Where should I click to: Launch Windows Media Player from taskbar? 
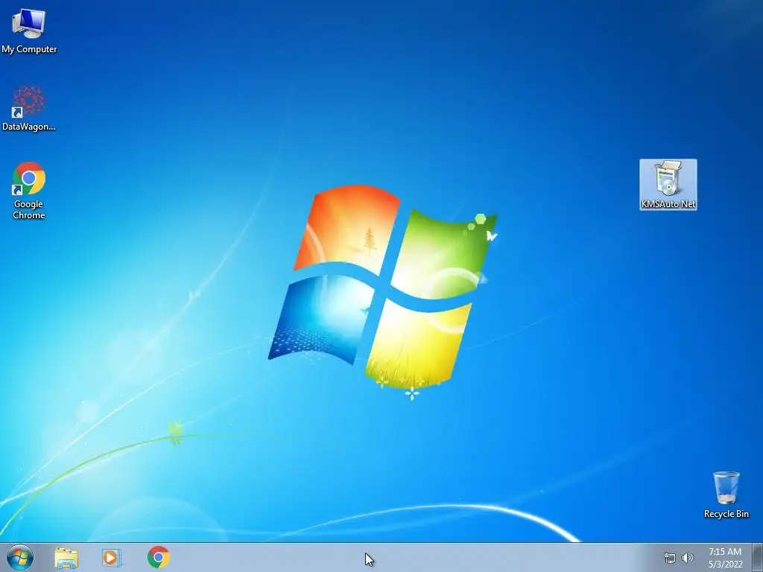(112, 557)
